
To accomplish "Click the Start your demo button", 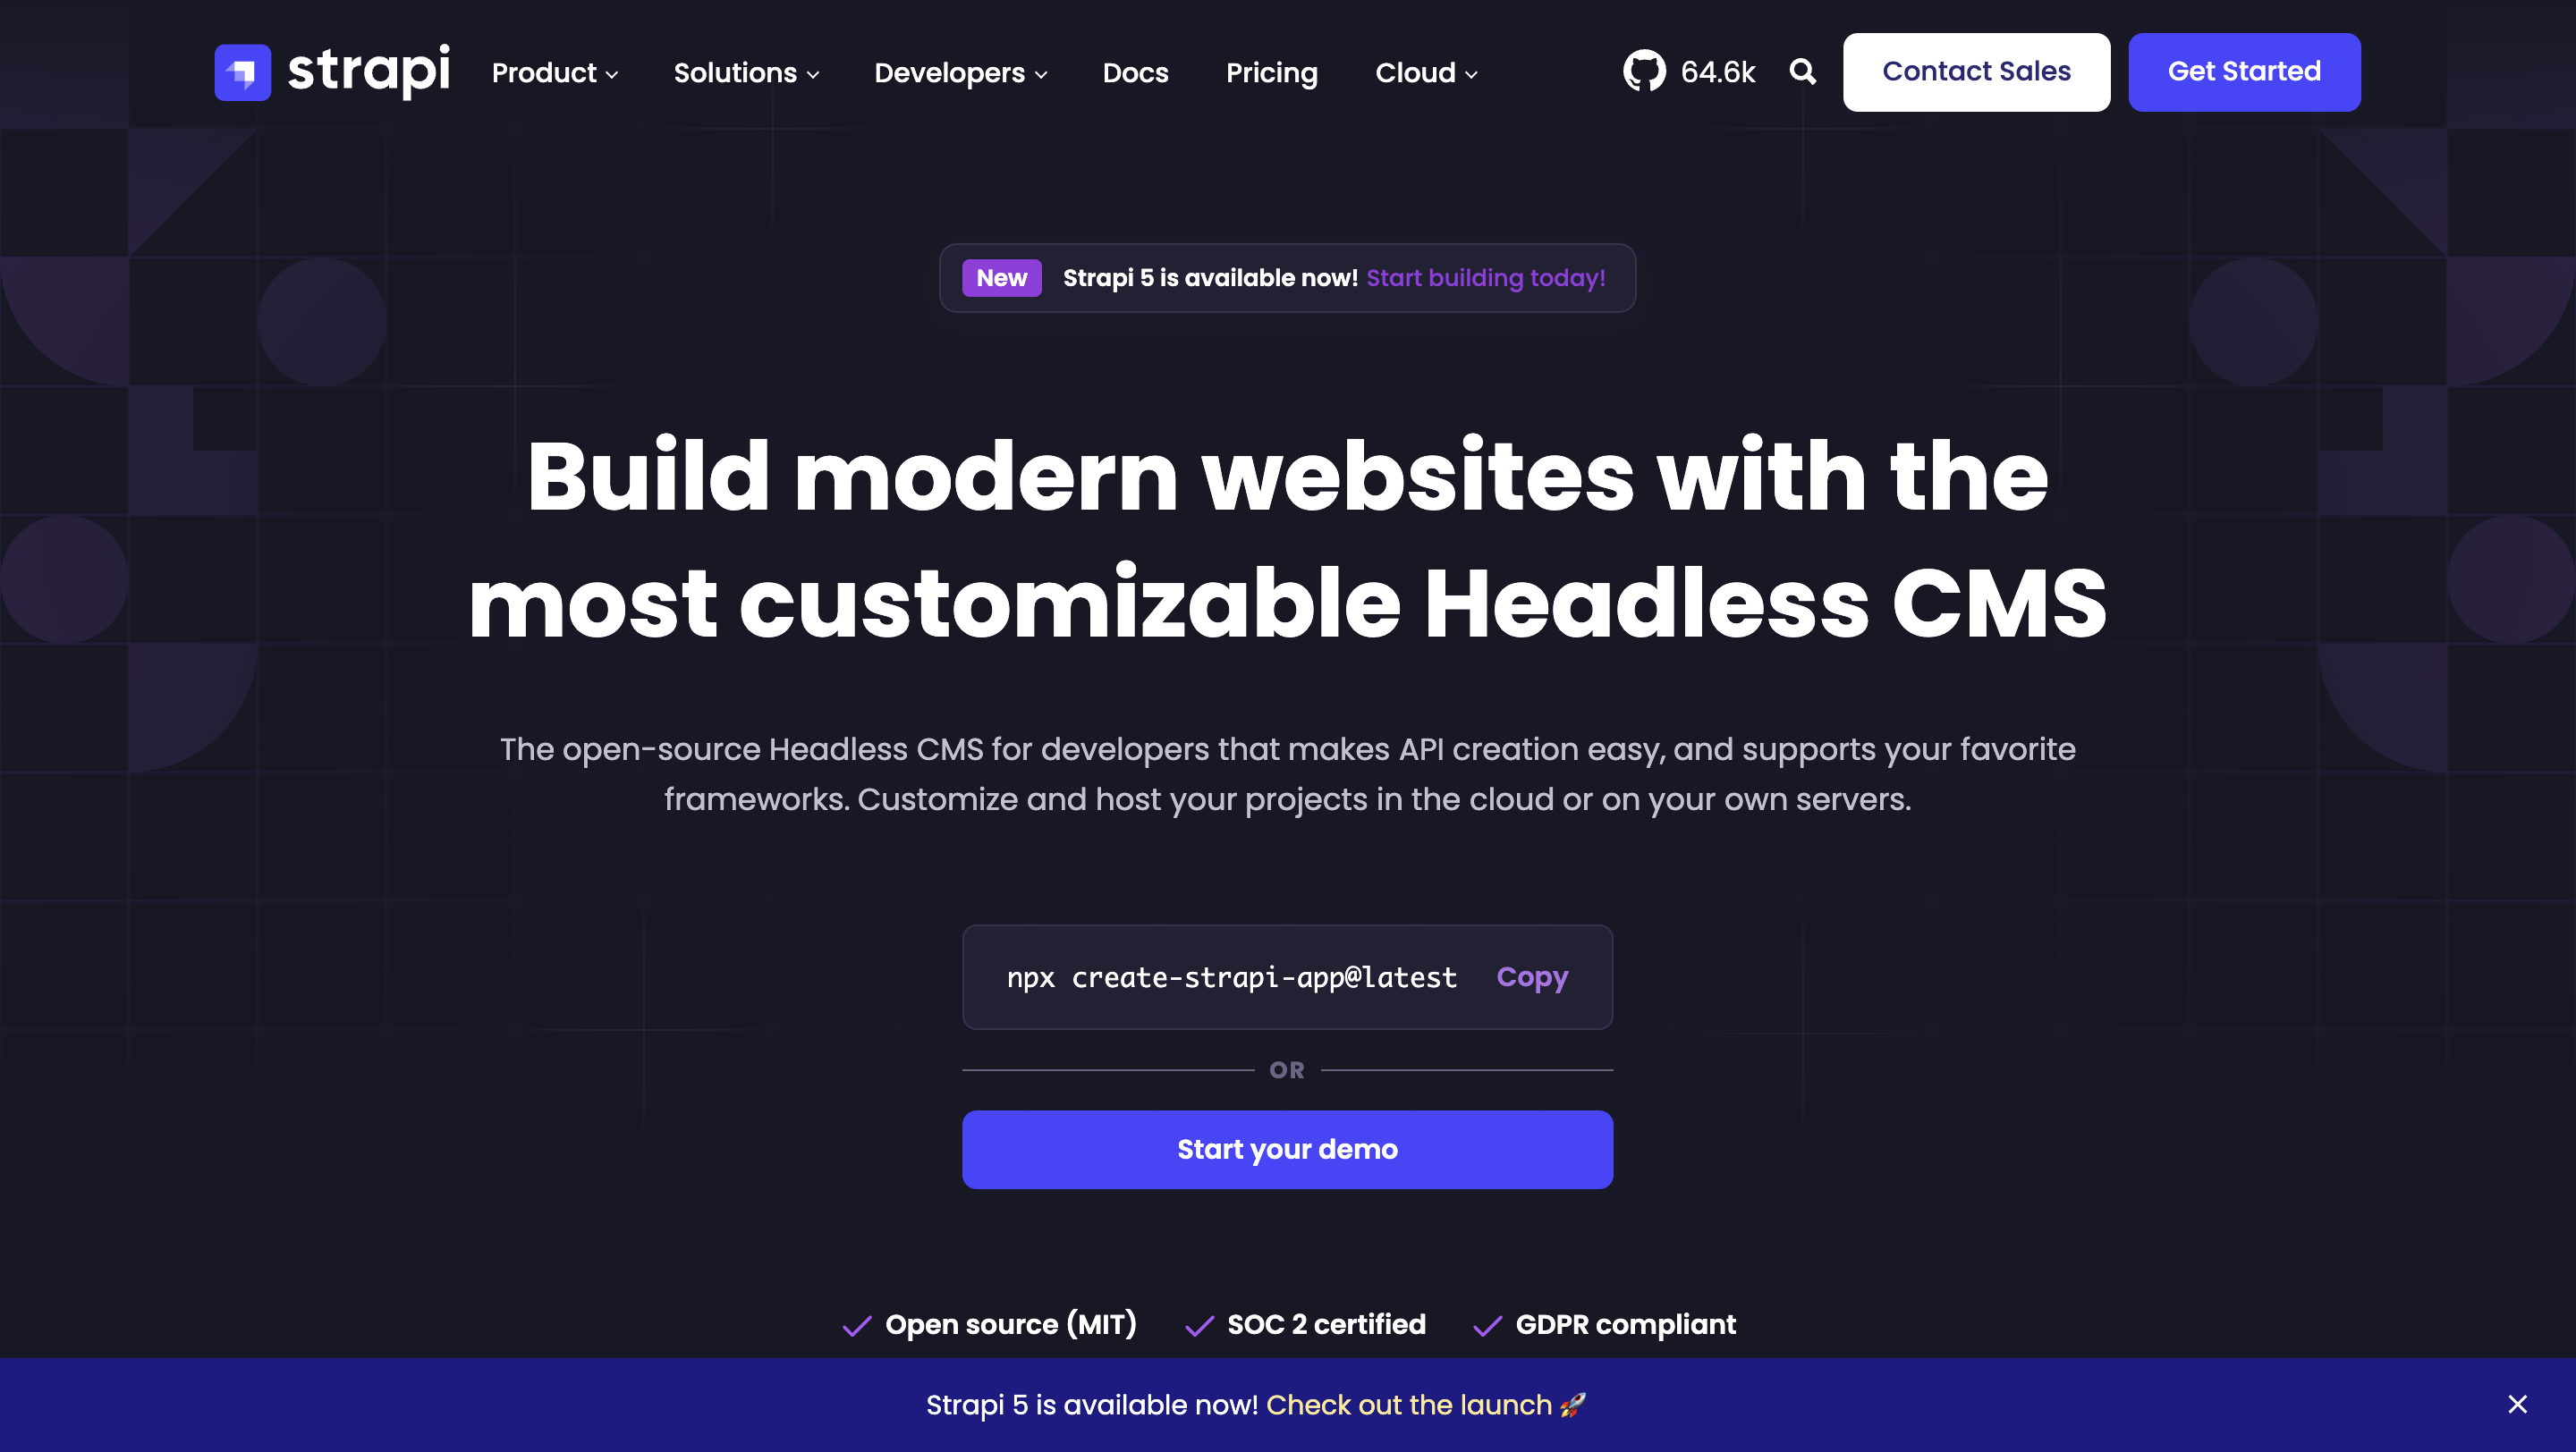I will 1288,1150.
